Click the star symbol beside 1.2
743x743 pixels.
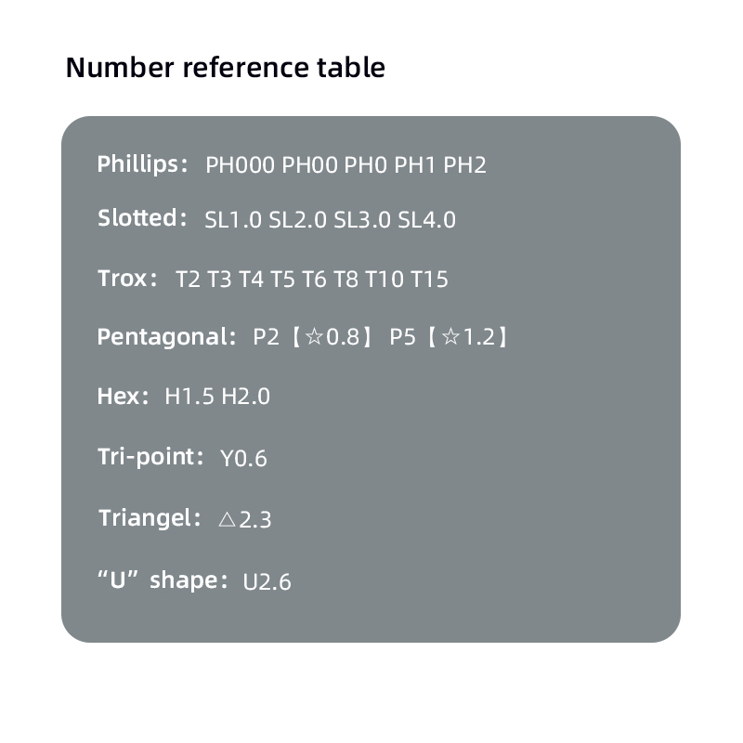tap(451, 336)
